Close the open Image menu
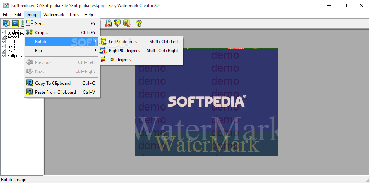The height and width of the screenshot is (183, 370). click(32, 15)
